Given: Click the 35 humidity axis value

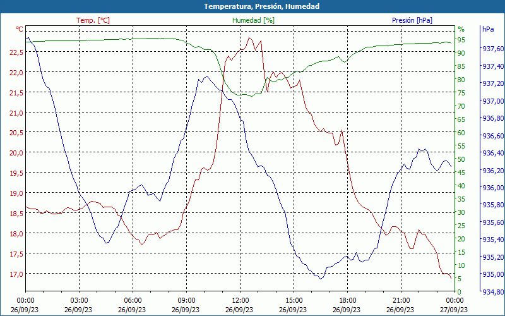Looking at the screenshot, I should (x=461, y=199).
